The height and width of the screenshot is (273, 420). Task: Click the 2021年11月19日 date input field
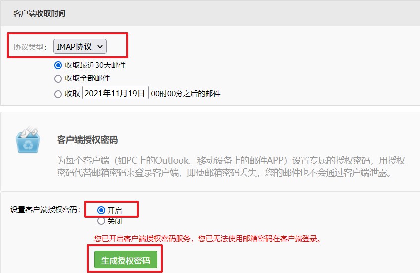pyautogui.click(x=115, y=93)
